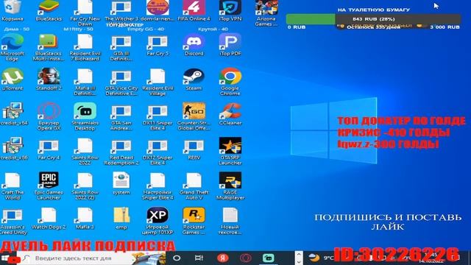Launch Google Chrome desktop icon
471x265 pixels.
point(230,82)
